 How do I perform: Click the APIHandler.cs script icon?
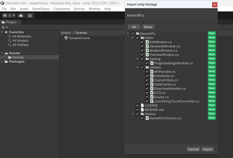(152, 72)
